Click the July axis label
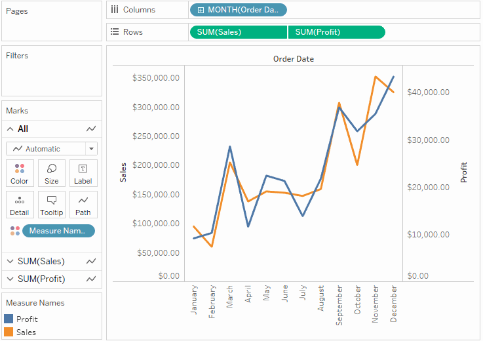Image resolution: width=483 pixels, height=341 pixels. (x=303, y=292)
